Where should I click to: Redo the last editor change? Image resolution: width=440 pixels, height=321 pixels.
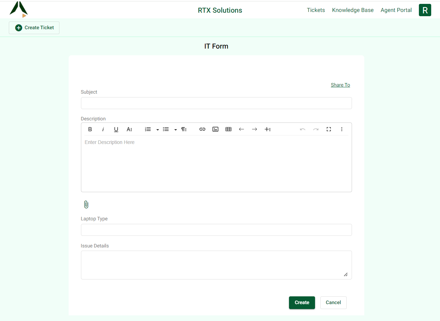(x=315, y=129)
